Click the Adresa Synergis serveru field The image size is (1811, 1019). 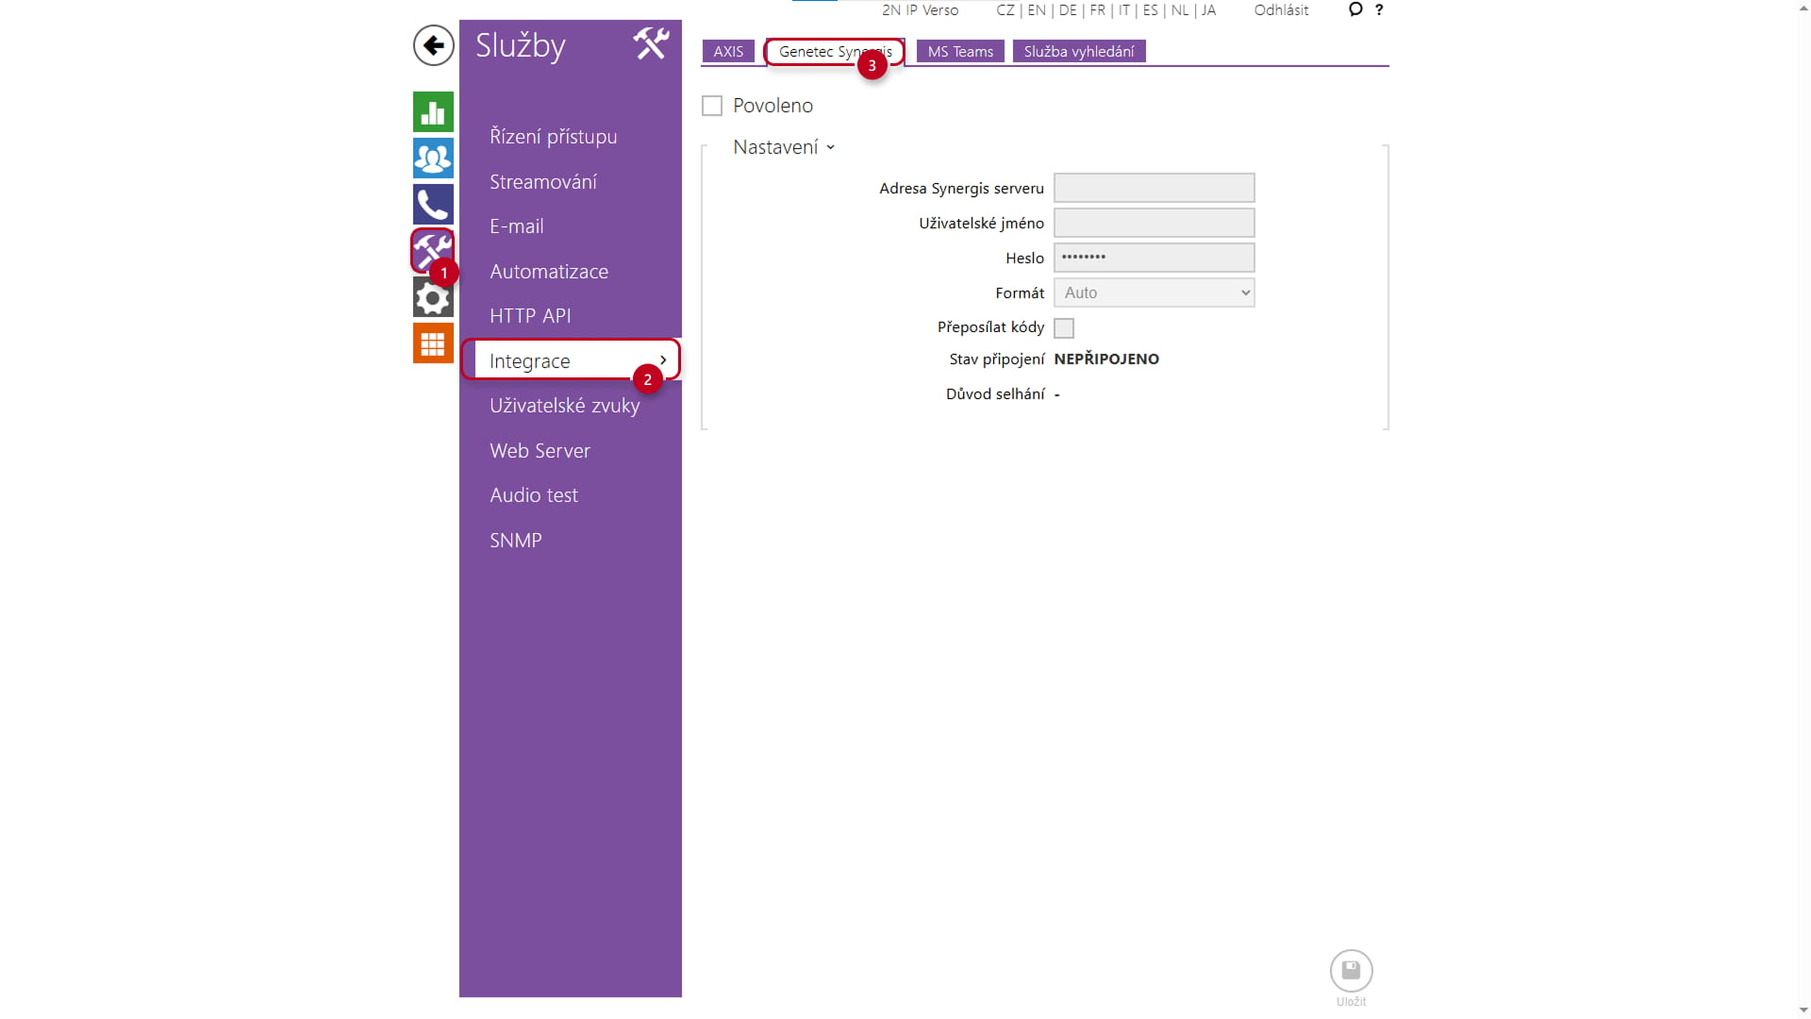[x=1154, y=188]
